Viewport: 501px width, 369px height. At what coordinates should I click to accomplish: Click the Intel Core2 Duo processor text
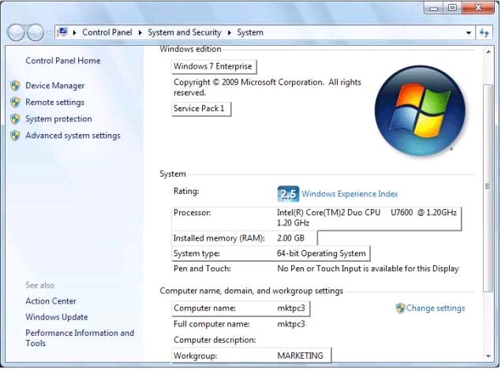[367, 218]
